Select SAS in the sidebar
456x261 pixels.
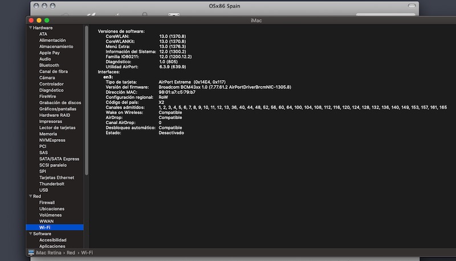click(44, 153)
